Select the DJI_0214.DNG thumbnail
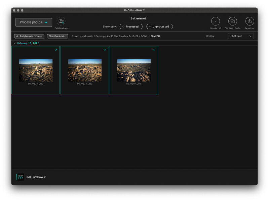This screenshot has width=269, height=200. pos(36,70)
